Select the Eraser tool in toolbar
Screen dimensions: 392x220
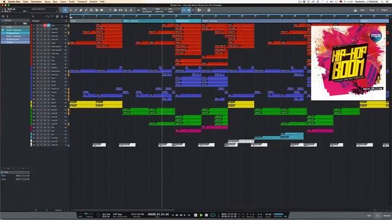[x=81, y=10]
